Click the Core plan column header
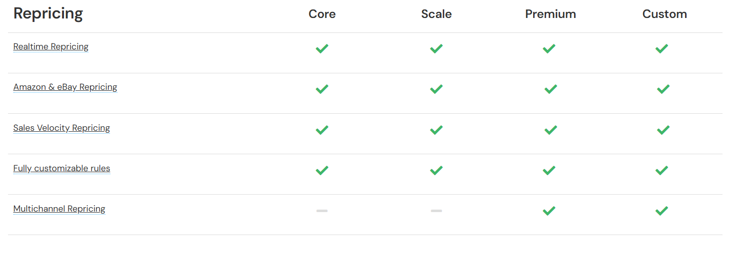This screenshot has width=737, height=265. pyautogui.click(x=322, y=14)
